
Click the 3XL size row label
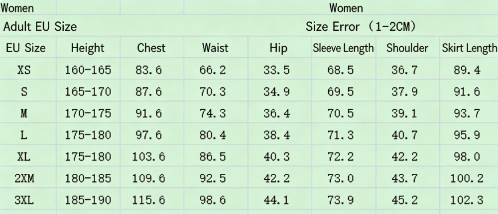click(x=24, y=200)
